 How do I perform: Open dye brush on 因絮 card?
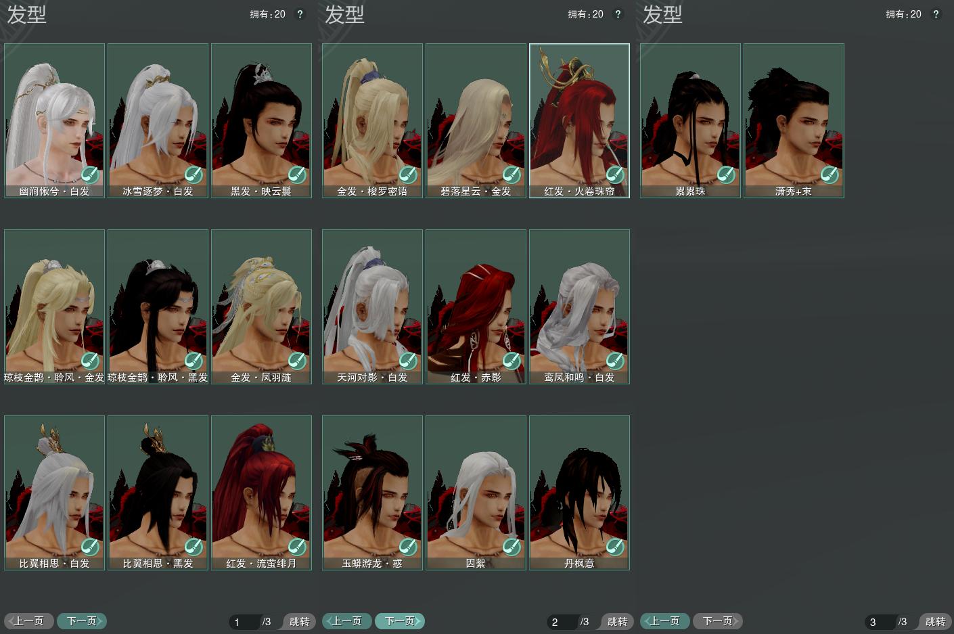[x=512, y=547]
